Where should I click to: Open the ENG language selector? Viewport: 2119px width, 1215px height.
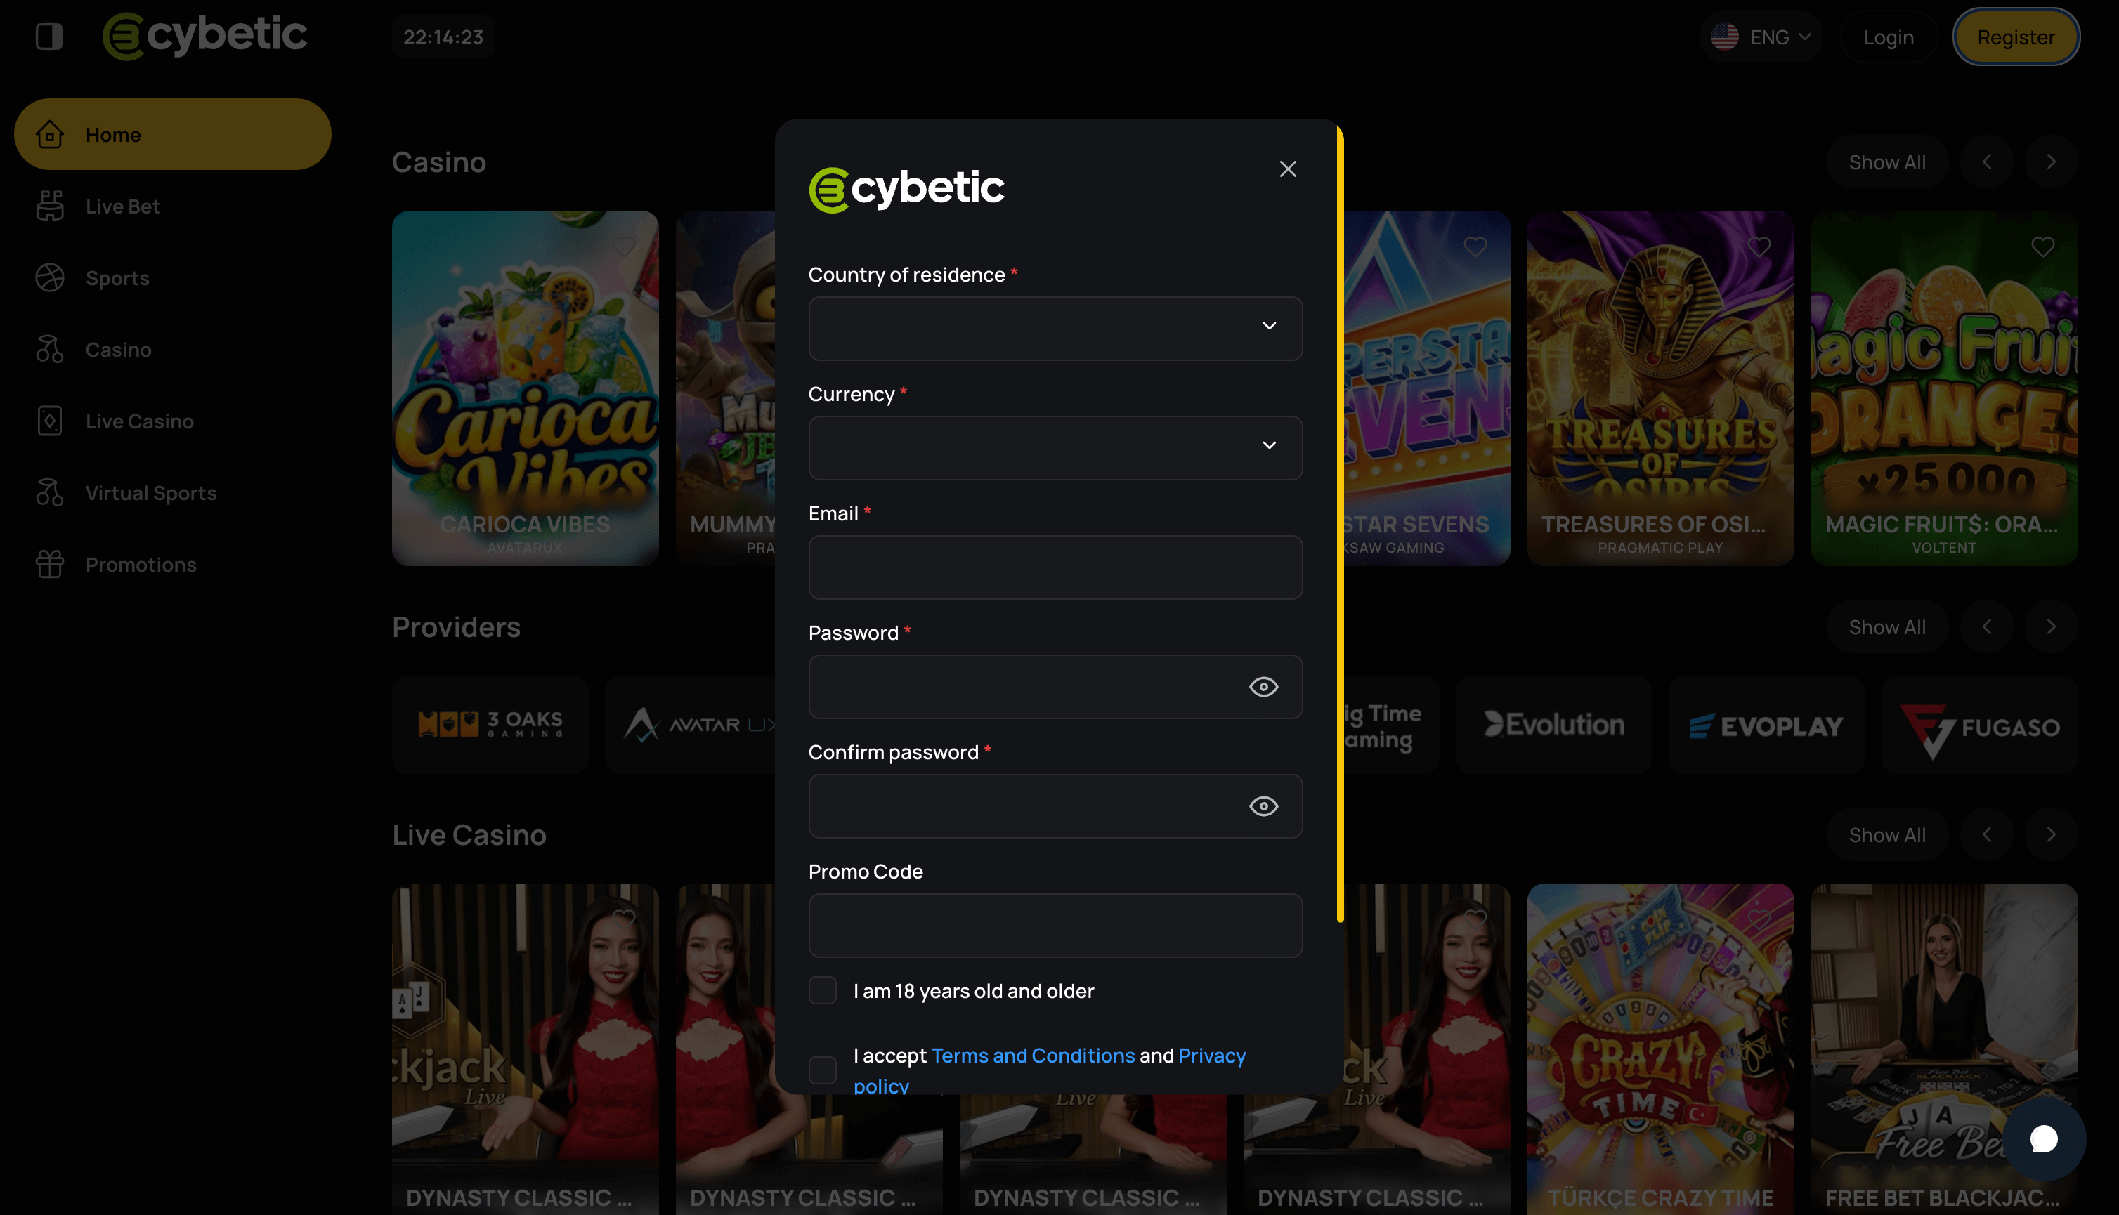(x=1761, y=37)
